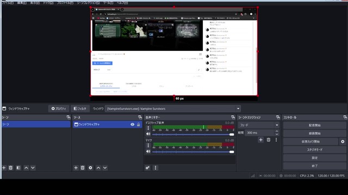Remove transition with trash icon
Viewport: 348px width, 195px height.
tap(269, 140)
